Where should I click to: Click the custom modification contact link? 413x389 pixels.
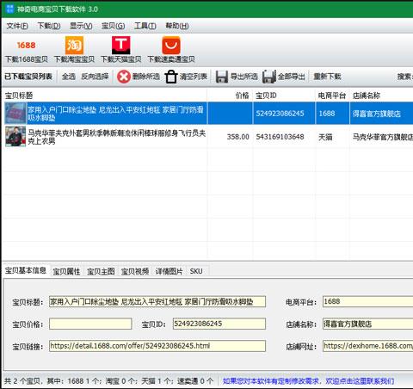[x=309, y=381]
